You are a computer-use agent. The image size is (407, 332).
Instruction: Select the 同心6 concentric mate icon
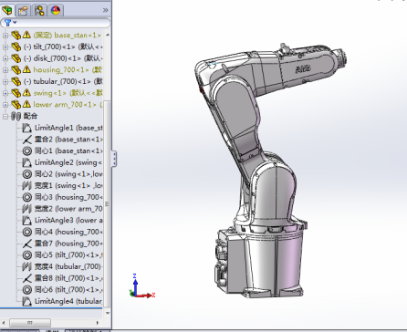[27, 290]
